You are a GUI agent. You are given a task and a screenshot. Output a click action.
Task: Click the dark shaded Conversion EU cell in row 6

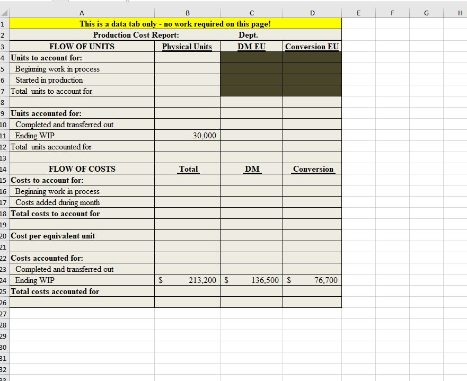click(312, 80)
